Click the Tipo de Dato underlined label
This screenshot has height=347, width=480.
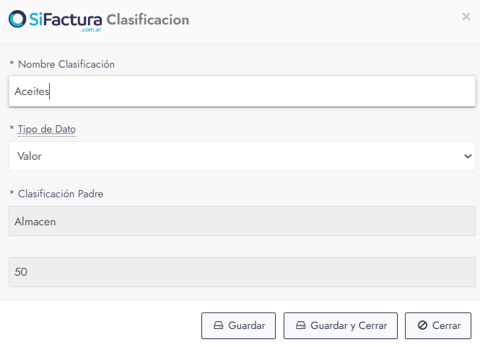click(x=47, y=130)
